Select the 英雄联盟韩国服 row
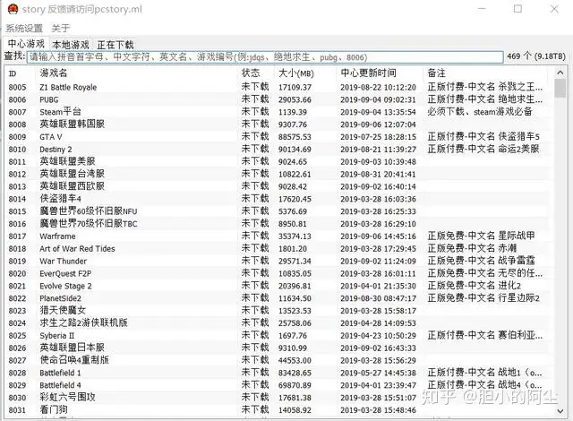Screen dimensions: 573x421 [x=277, y=125]
